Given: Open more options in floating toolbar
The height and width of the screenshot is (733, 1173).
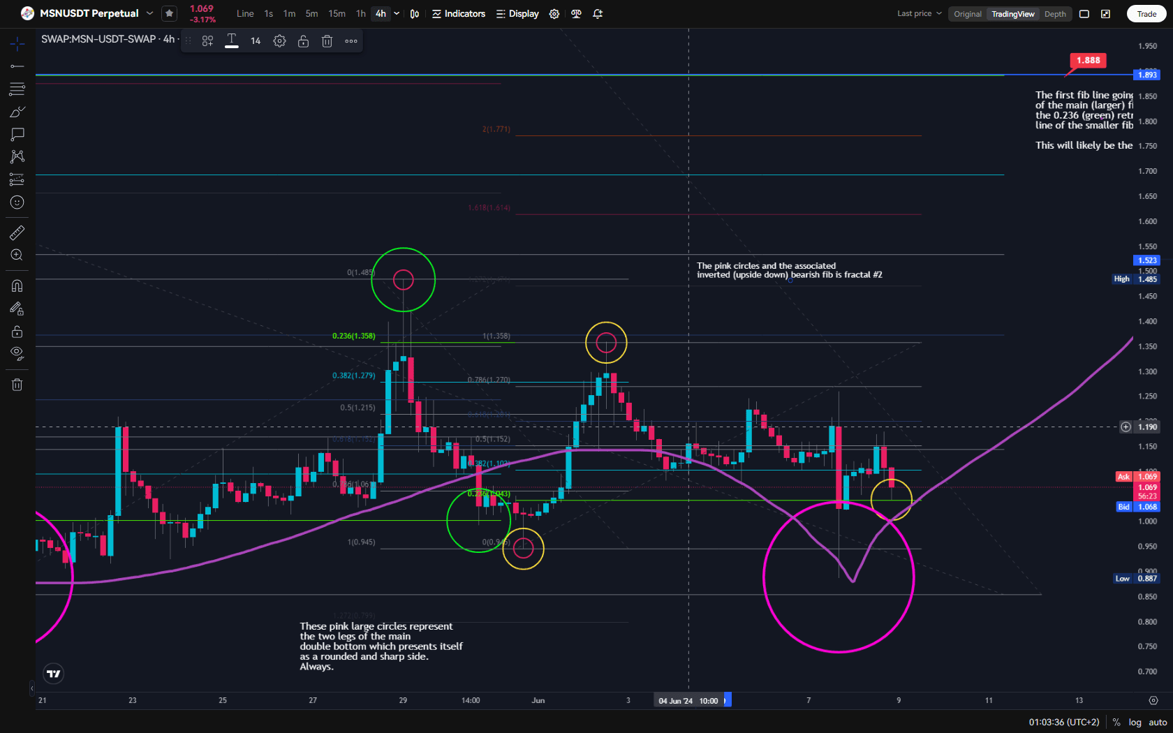Looking at the screenshot, I should point(351,41).
